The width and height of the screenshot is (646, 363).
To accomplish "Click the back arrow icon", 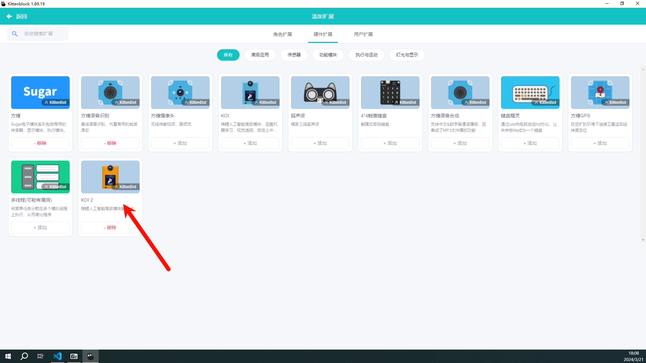I will (x=9, y=16).
